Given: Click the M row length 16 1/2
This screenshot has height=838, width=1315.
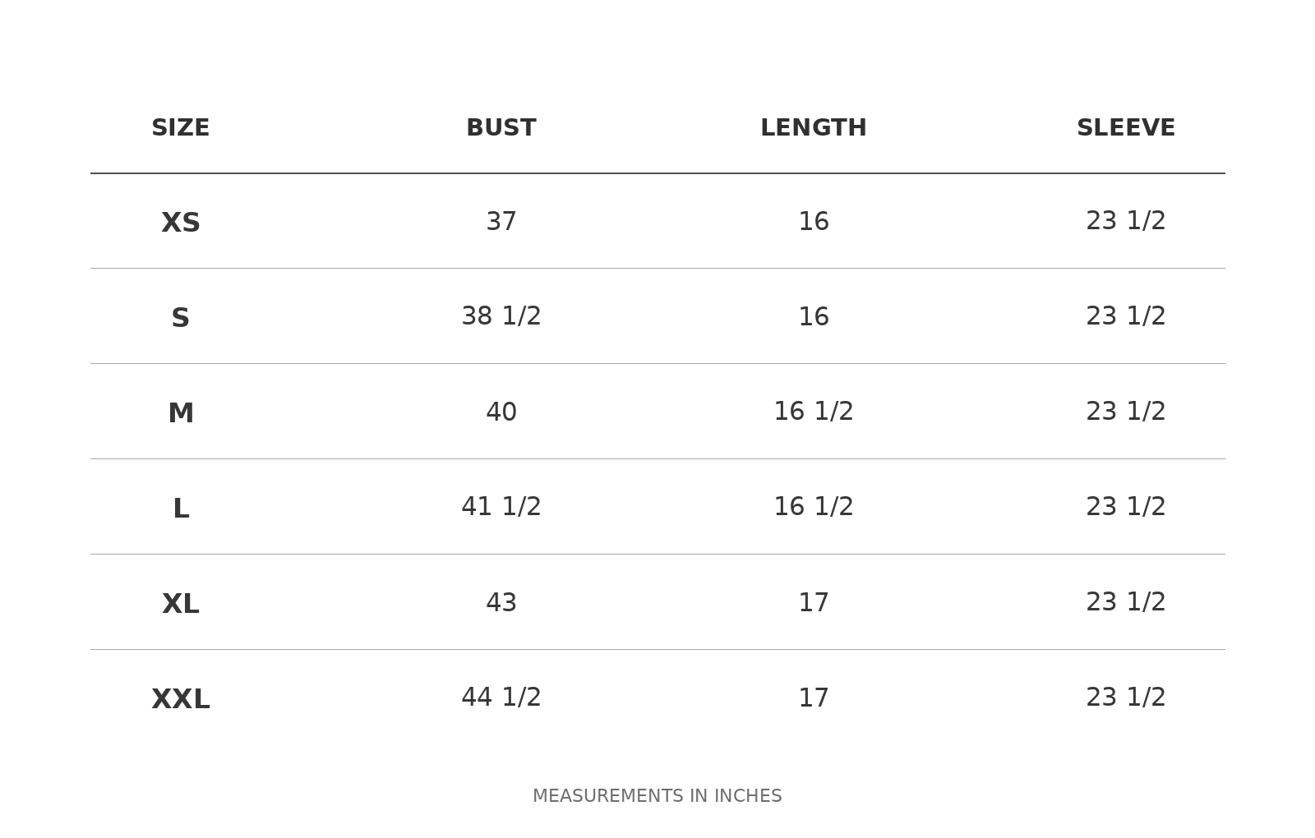Looking at the screenshot, I should pyautogui.click(x=814, y=412).
